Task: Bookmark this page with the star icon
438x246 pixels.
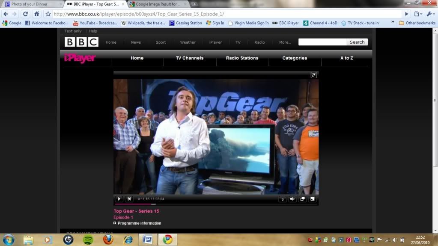Action: (48, 14)
